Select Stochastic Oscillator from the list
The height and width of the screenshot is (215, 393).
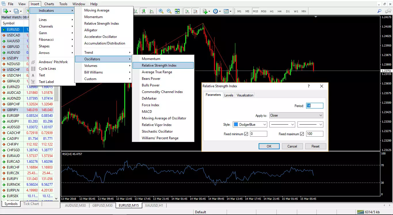163,131
